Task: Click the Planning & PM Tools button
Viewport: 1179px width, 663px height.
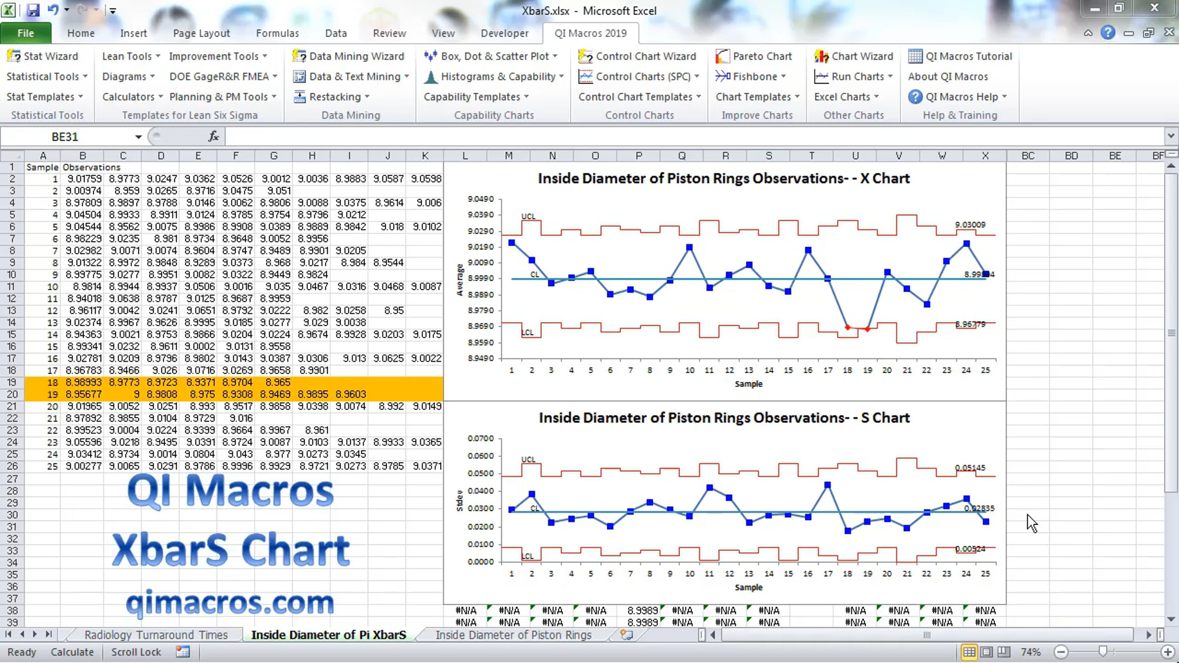Action: click(223, 97)
